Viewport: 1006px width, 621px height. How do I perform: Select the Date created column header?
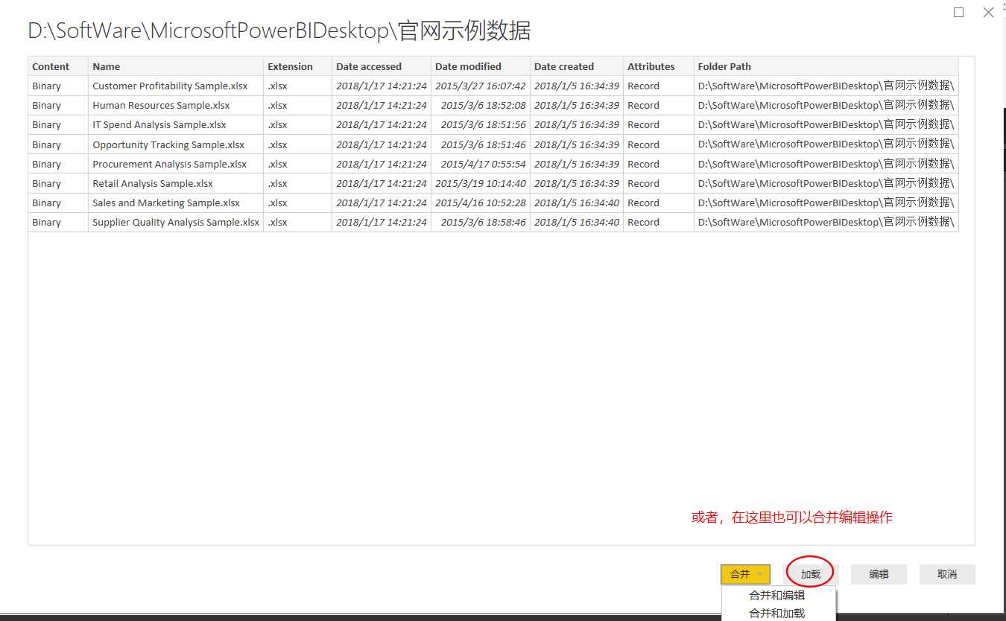coord(577,66)
